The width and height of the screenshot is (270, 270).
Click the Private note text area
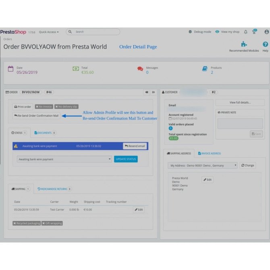pyautogui.click(x=240, y=123)
